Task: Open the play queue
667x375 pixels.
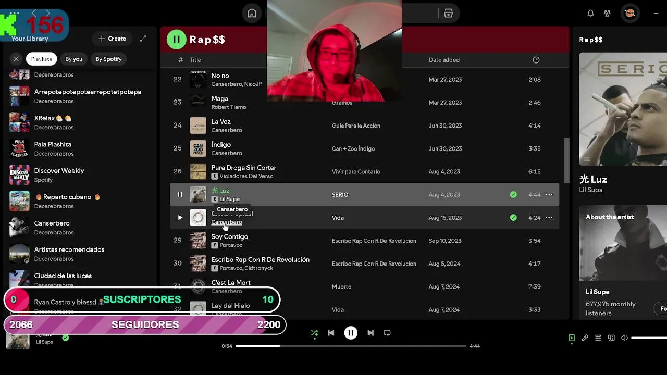Action: 598,337
